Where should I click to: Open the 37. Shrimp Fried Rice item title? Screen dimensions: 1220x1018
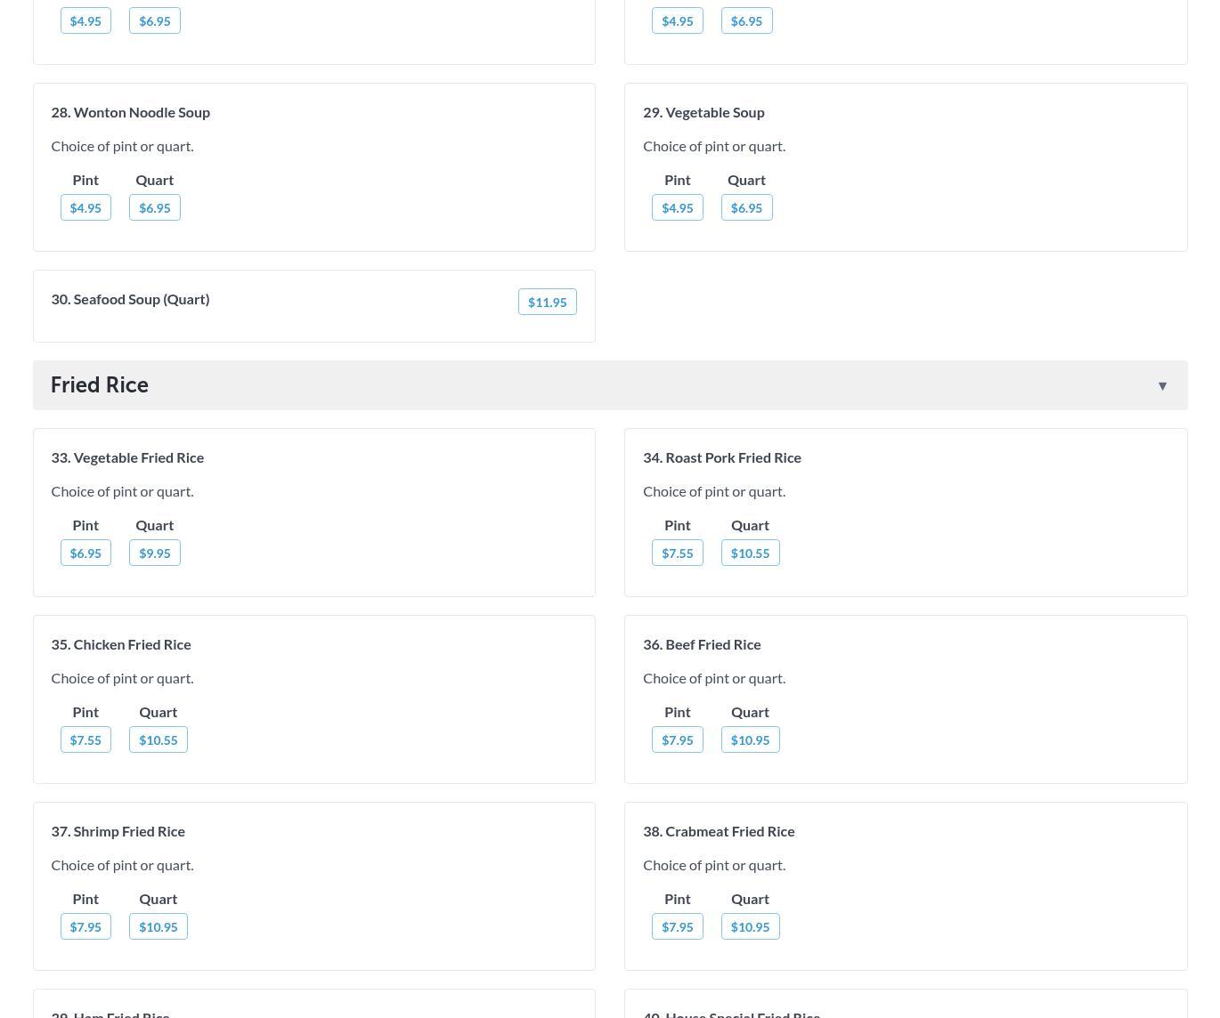(x=118, y=831)
